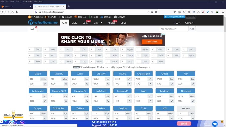Click the Litecoin price $225.59
The width and height of the screenshot is (226, 127).
tap(121, 17)
